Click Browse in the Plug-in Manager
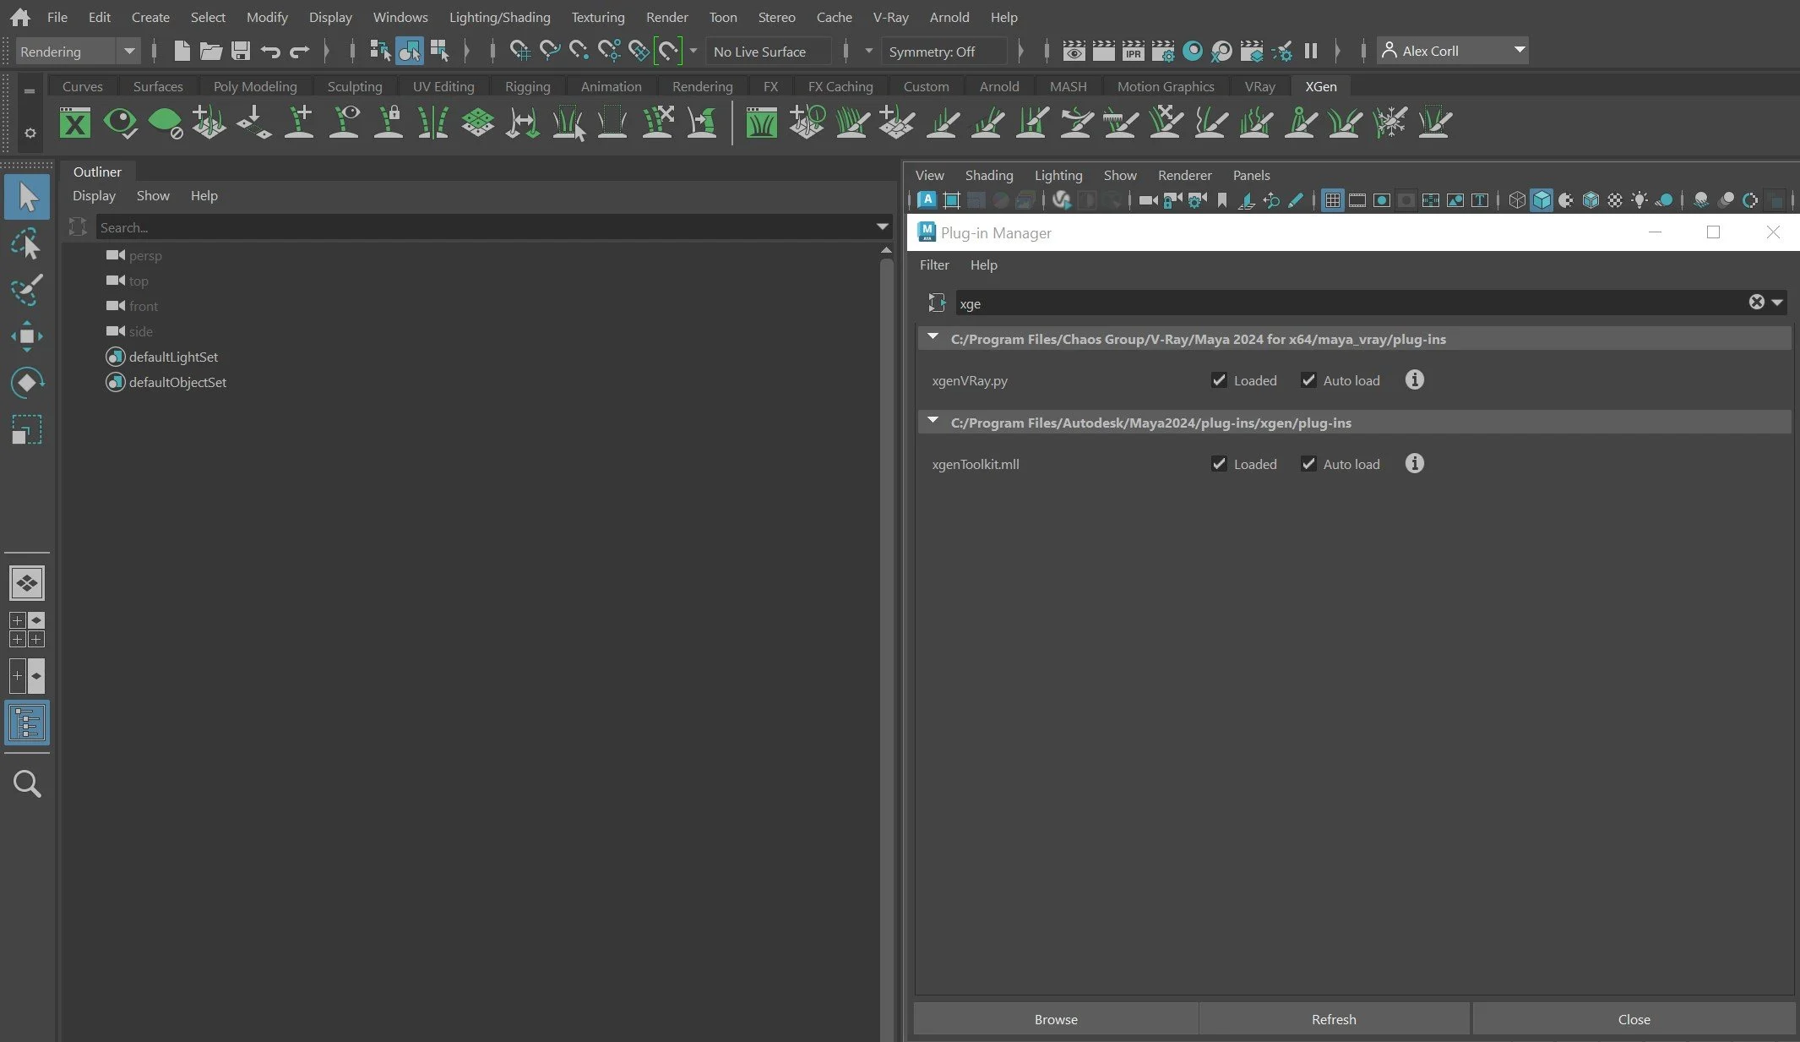The width and height of the screenshot is (1800, 1042). (1055, 1018)
